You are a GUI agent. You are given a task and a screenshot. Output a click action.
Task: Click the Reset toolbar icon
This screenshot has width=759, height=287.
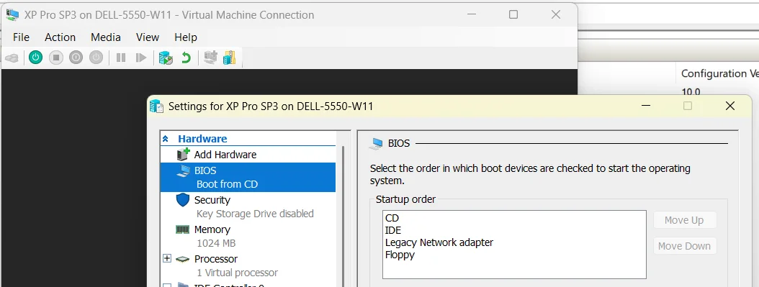pos(141,58)
